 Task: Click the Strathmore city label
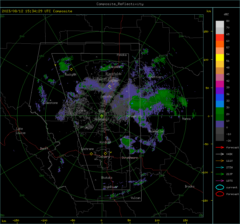tap(130, 158)
